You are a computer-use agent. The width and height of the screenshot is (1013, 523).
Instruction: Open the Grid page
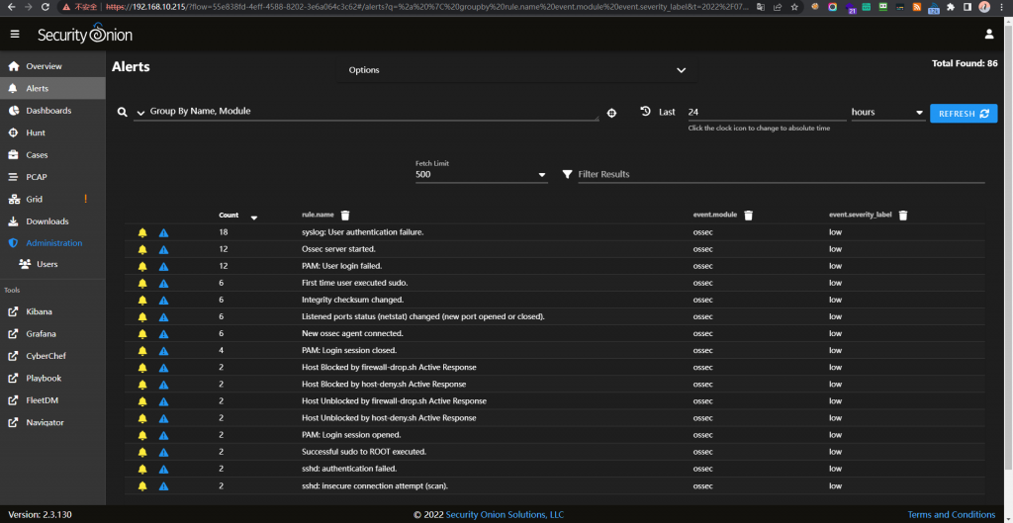pyautogui.click(x=53, y=199)
